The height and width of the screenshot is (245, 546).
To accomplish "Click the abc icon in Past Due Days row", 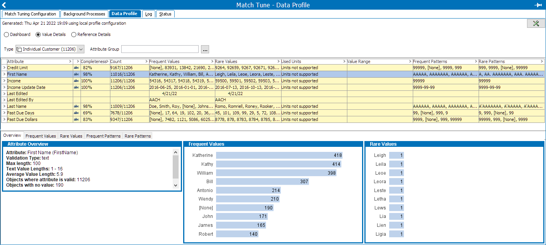I will pos(76,113).
